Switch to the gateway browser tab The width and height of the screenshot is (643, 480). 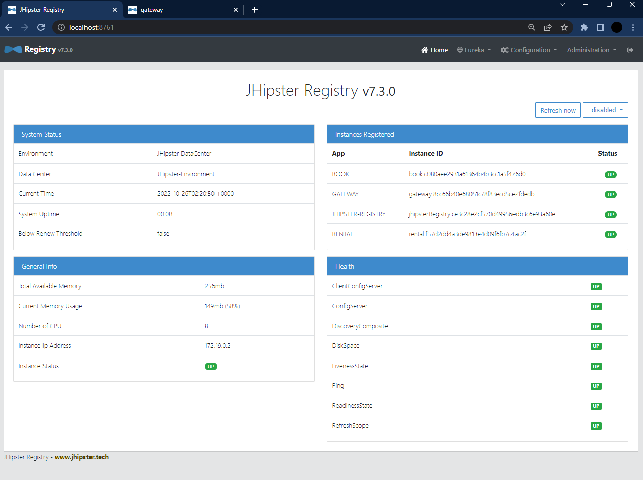point(182,10)
